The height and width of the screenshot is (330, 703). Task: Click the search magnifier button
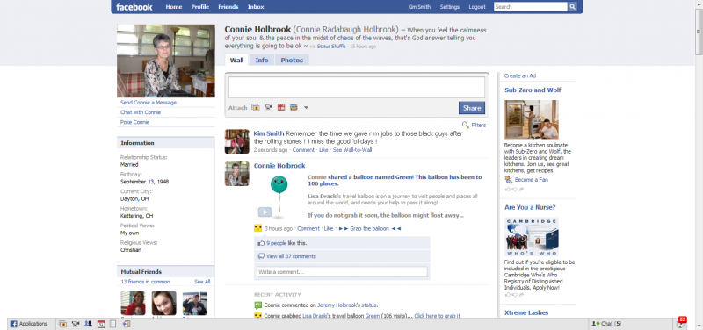tap(573, 7)
